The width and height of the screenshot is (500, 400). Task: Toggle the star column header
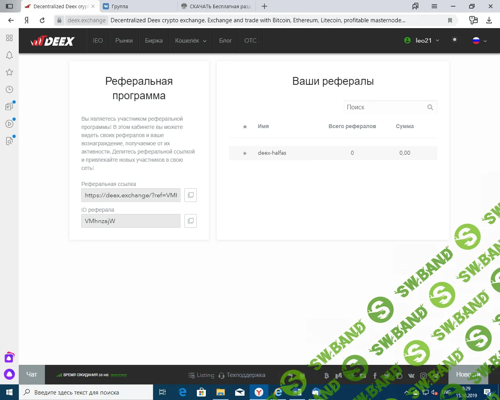click(x=245, y=127)
